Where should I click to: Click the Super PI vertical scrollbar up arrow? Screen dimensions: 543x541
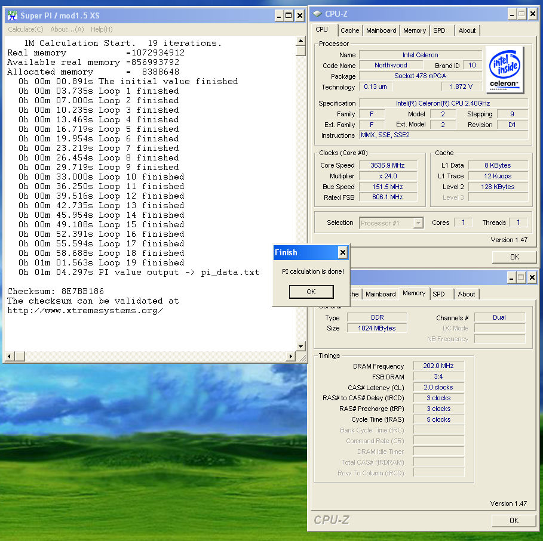300,41
